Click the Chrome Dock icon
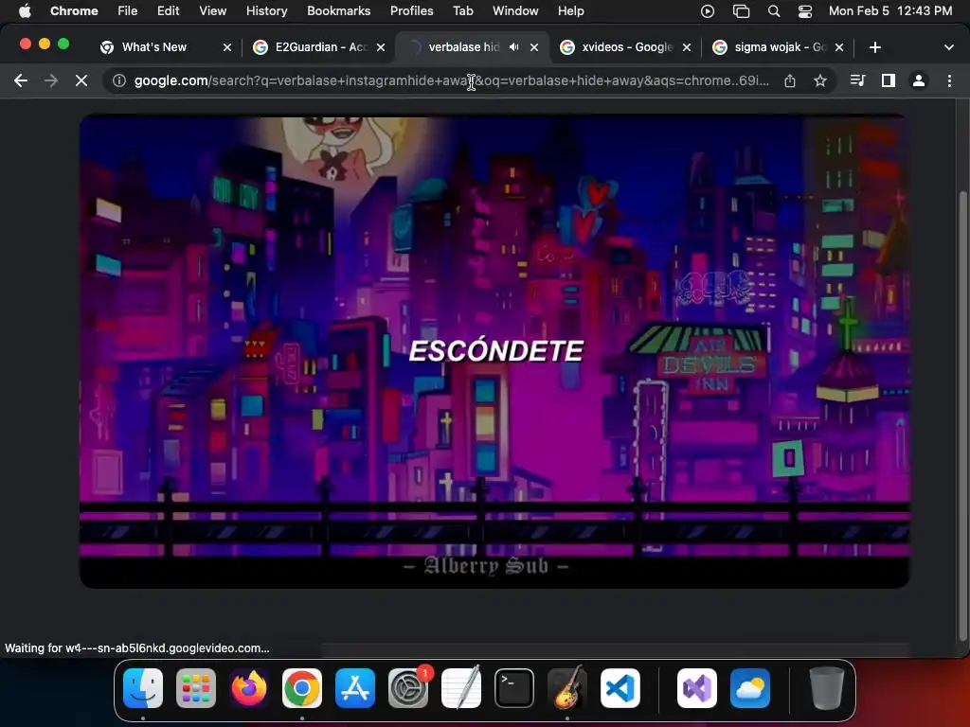Screen dimensions: 970x727 [x=302, y=688]
